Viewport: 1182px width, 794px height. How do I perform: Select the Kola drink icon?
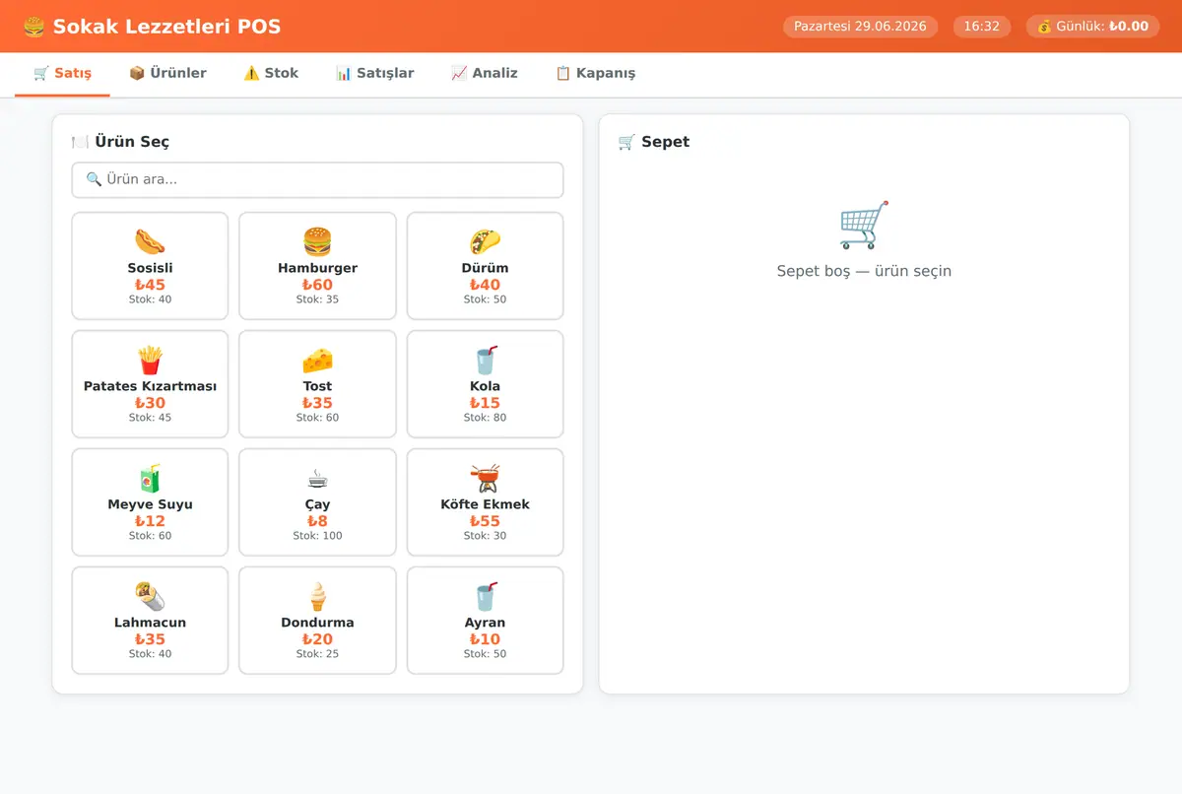pos(485,360)
